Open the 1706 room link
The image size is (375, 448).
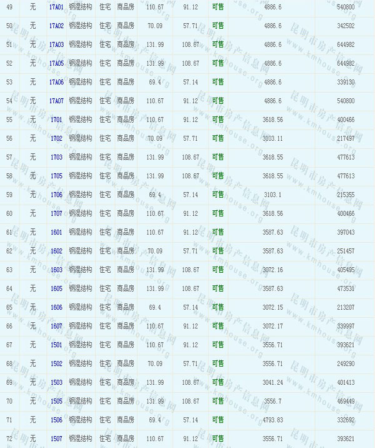click(x=56, y=195)
